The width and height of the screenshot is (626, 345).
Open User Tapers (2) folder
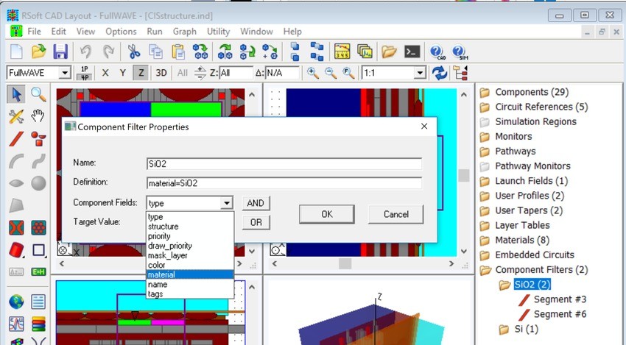(529, 210)
